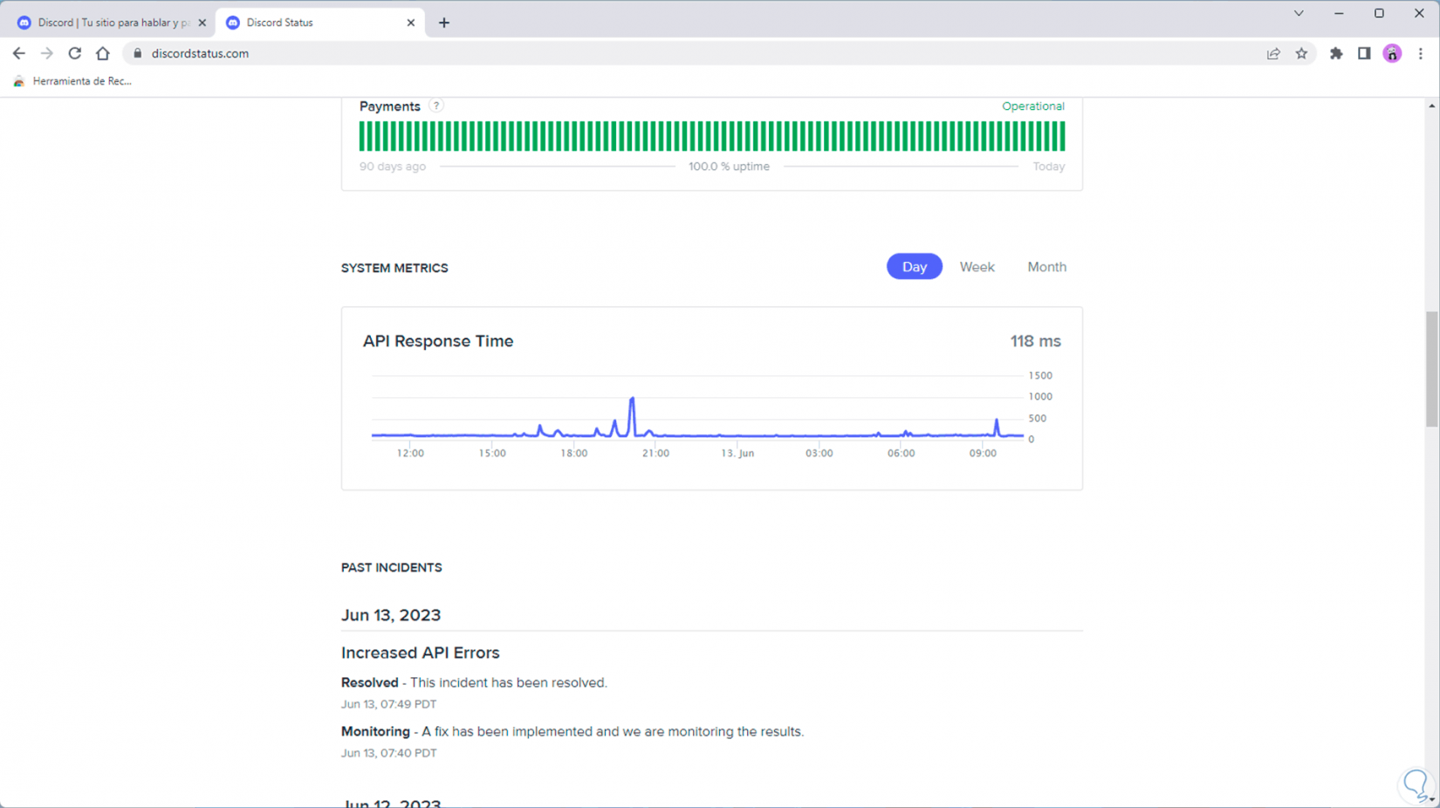
Task: Open the Chrome three-dot menu
Action: tap(1420, 53)
